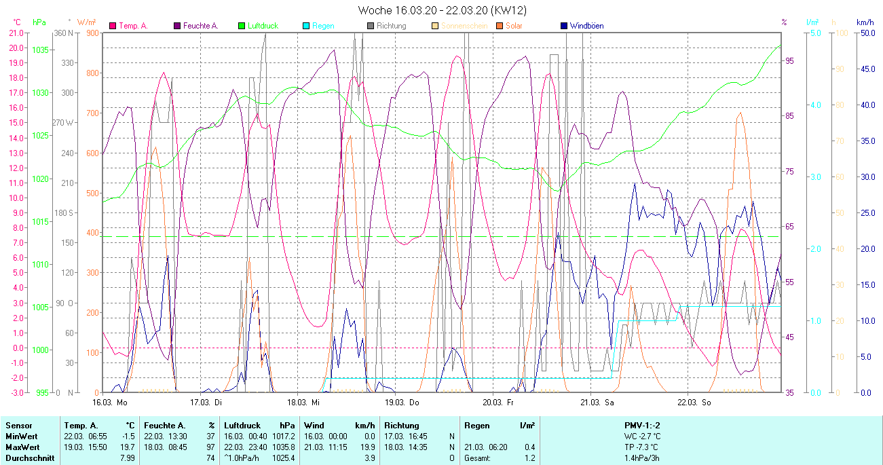Click the minimum pressure value "1017.2"
This screenshot has height=465, width=883.
pyautogui.click(x=283, y=436)
